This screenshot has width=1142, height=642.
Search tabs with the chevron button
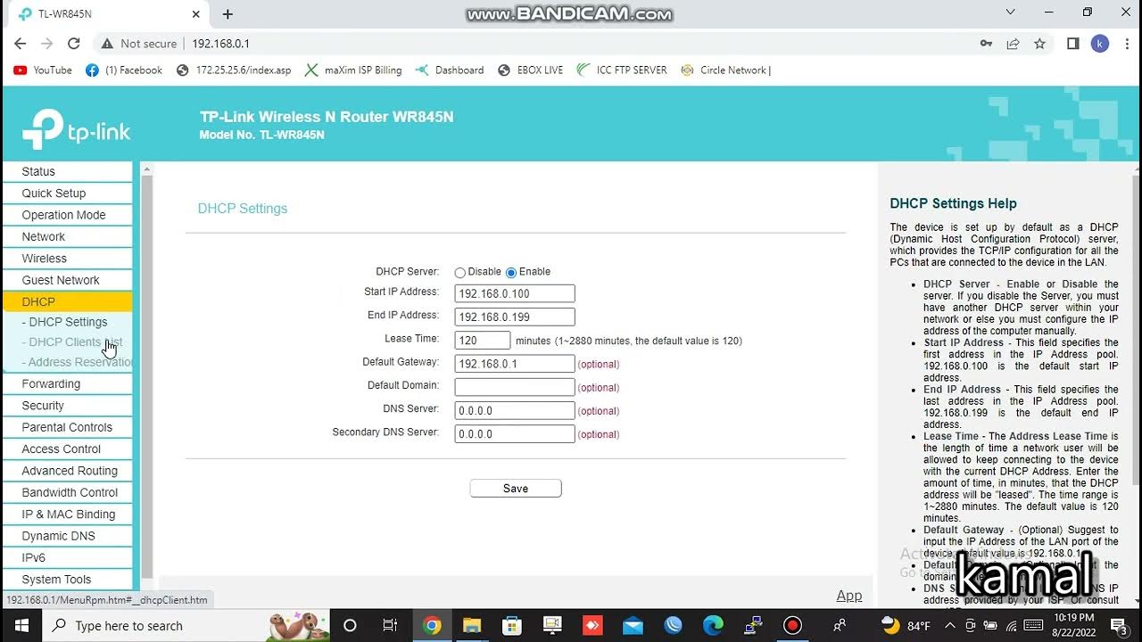(x=1010, y=12)
